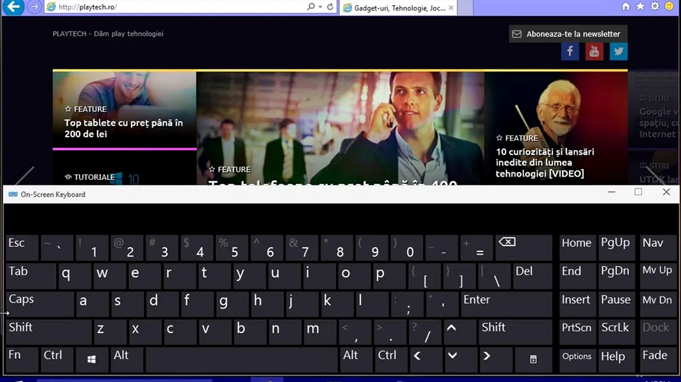Viewport: 681px width, 382px height.
Task: Click the Facebook icon on Playtech page
Action: 570,51
